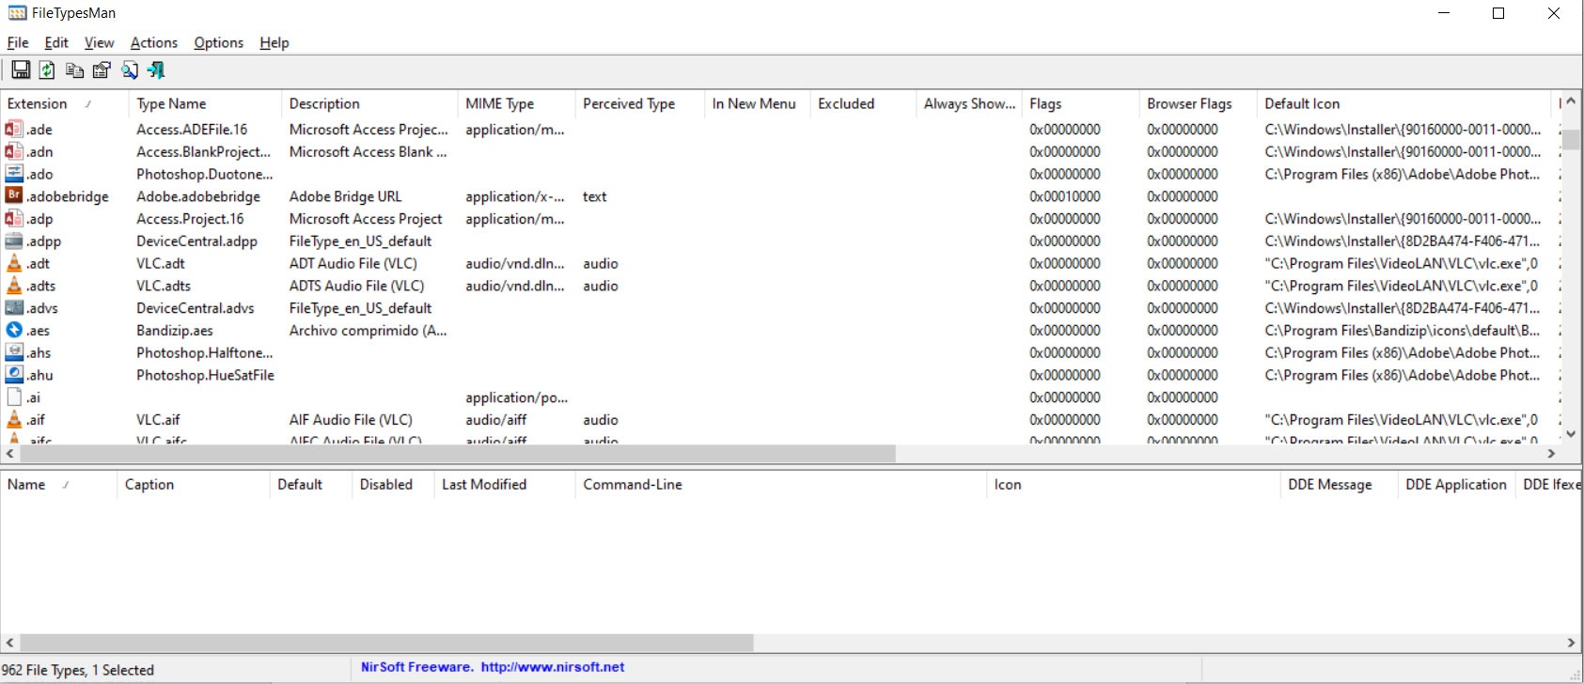Viewport: 1584px width, 684px height.
Task: Select the Adobe.adobebridge type name cell
Action: click(198, 196)
